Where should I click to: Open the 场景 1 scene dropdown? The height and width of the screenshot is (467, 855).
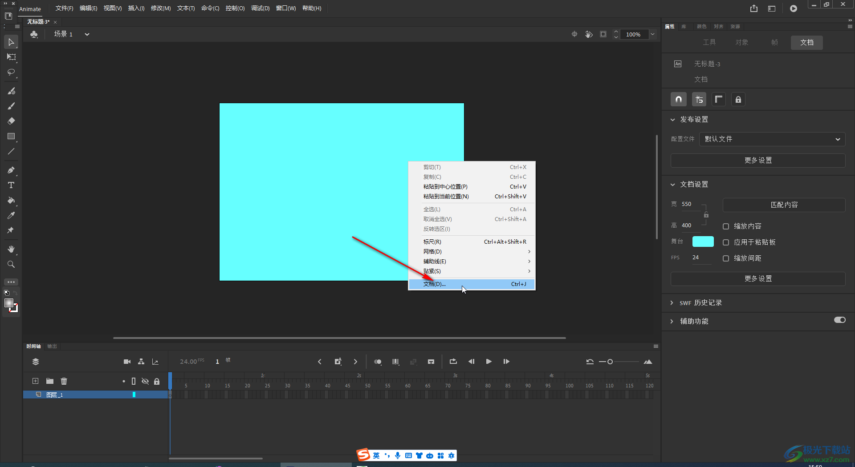[87, 34]
